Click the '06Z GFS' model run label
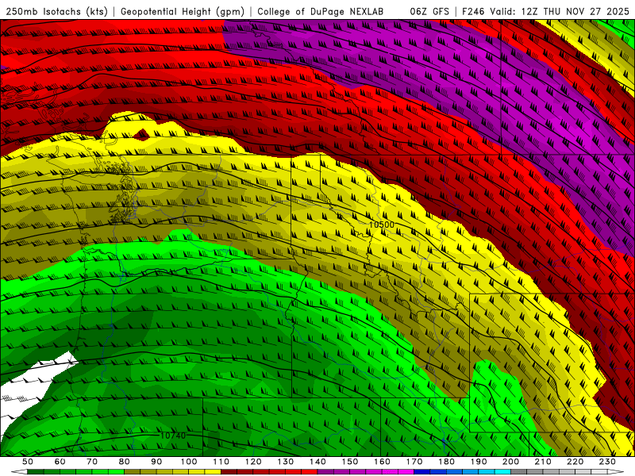The width and height of the screenshot is (635, 476). point(429,11)
